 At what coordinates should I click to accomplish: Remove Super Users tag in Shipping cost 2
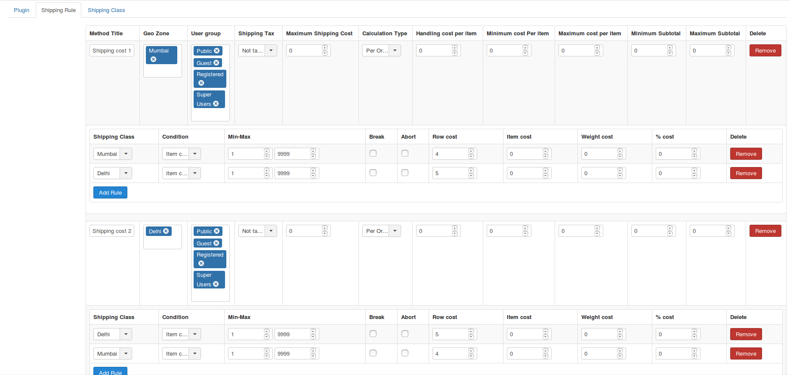216,284
